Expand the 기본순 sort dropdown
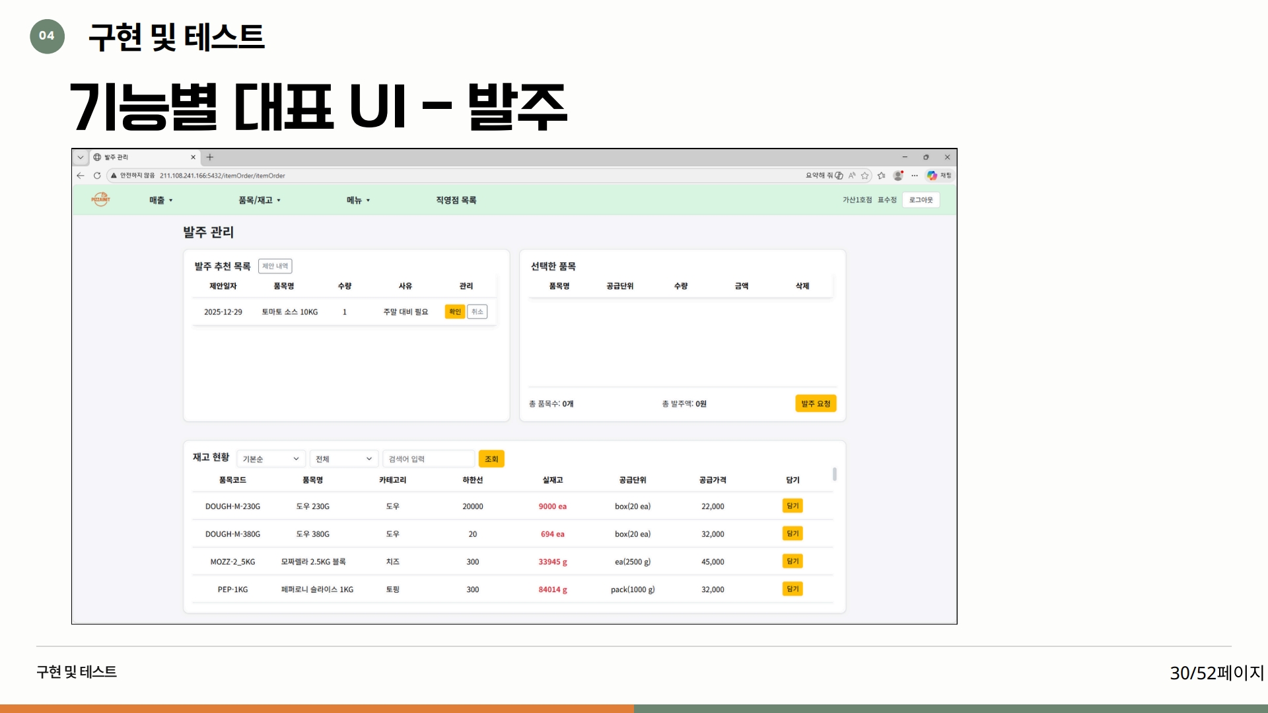The width and height of the screenshot is (1268, 713). coord(271,459)
